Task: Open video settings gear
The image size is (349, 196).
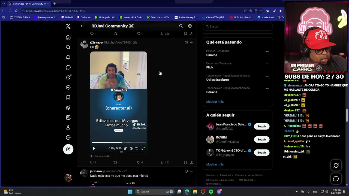Action: pyautogui.click(x=131, y=148)
